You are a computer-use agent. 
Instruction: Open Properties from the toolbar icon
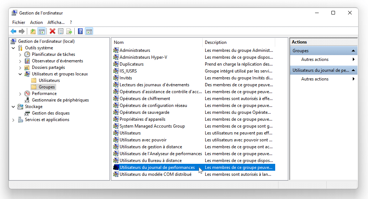pyautogui.click(x=61, y=32)
